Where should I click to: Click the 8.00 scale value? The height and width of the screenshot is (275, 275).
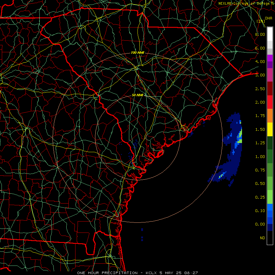260,34
